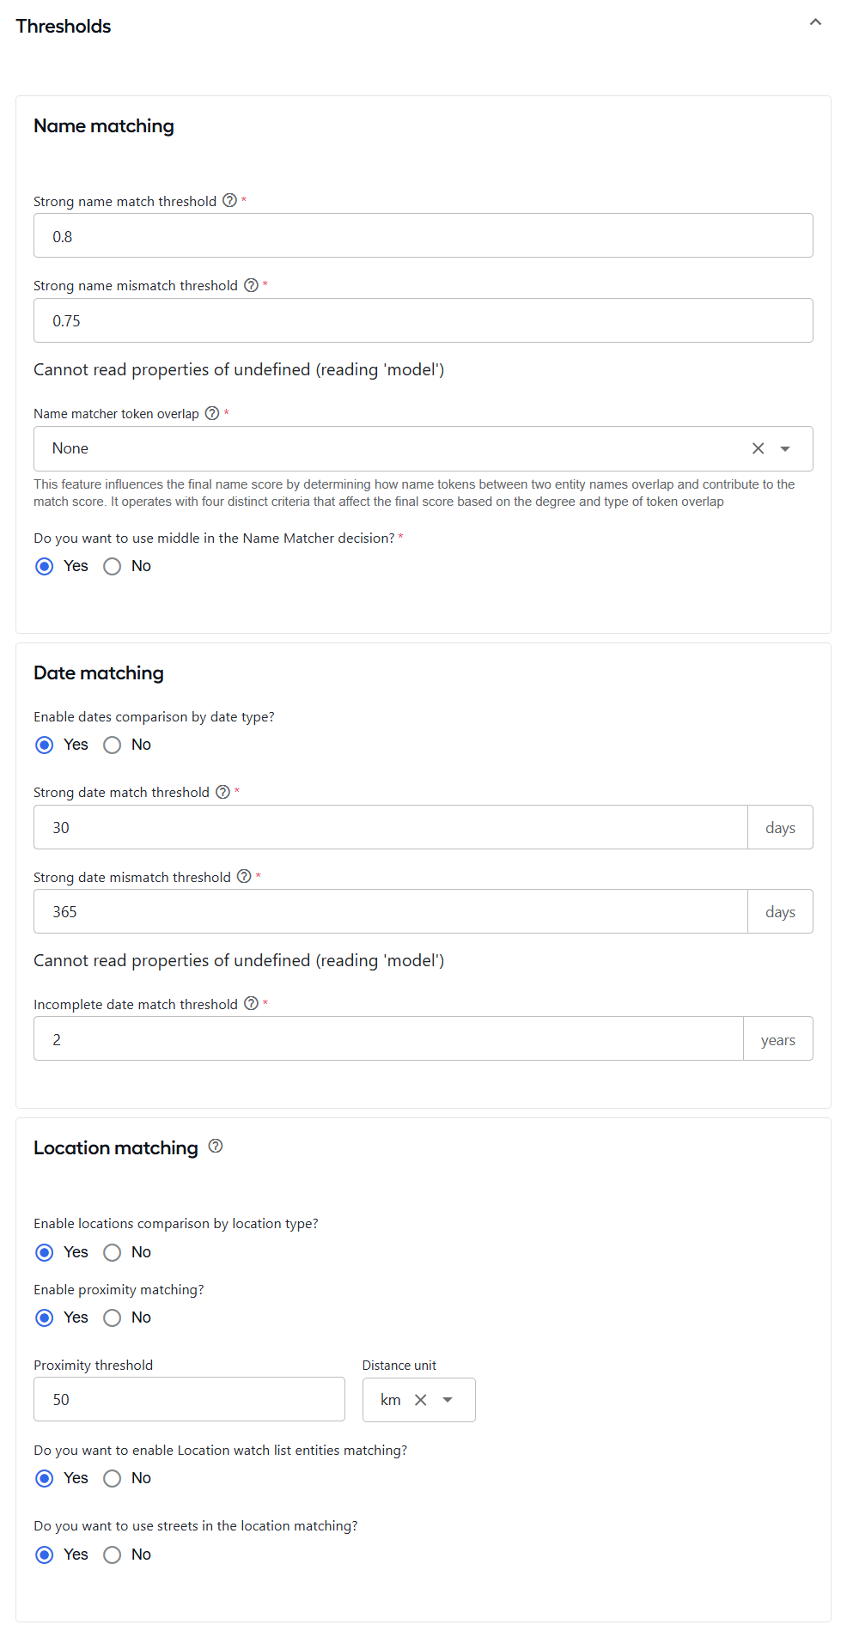The height and width of the screenshot is (1649, 847).
Task: Open help for Strong date match threshold
Action: (x=222, y=792)
